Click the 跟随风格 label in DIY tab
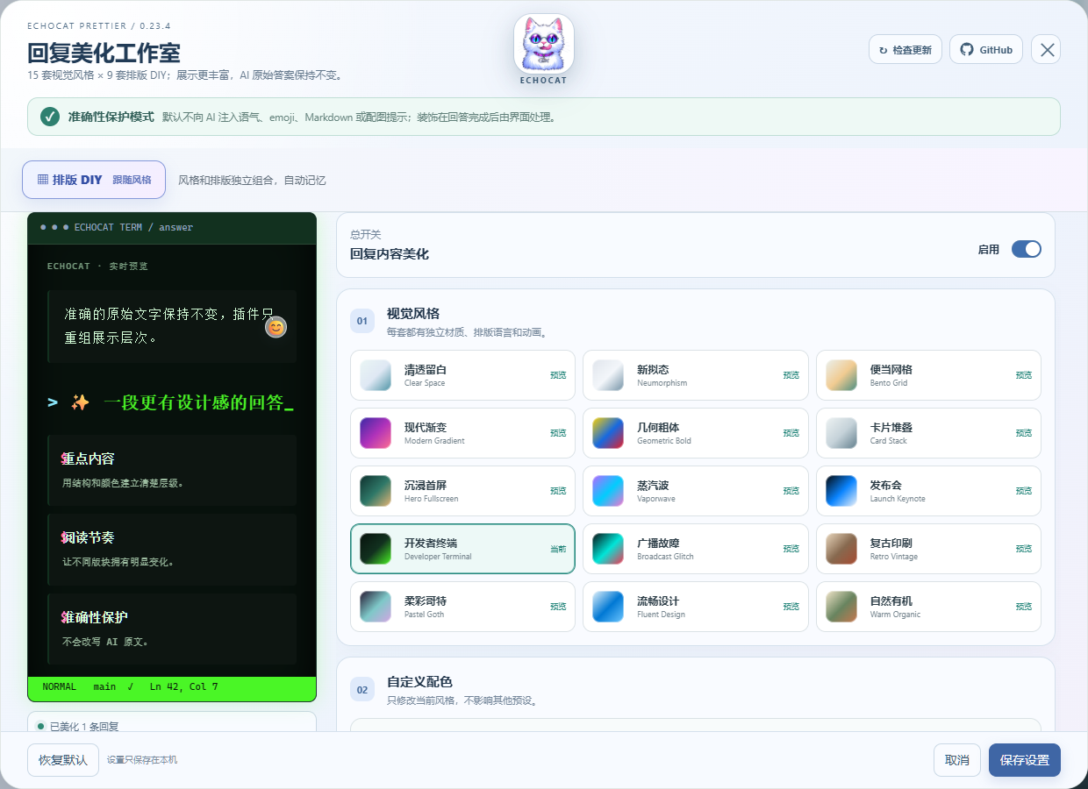This screenshot has width=1088, height=789. (132, 180)
